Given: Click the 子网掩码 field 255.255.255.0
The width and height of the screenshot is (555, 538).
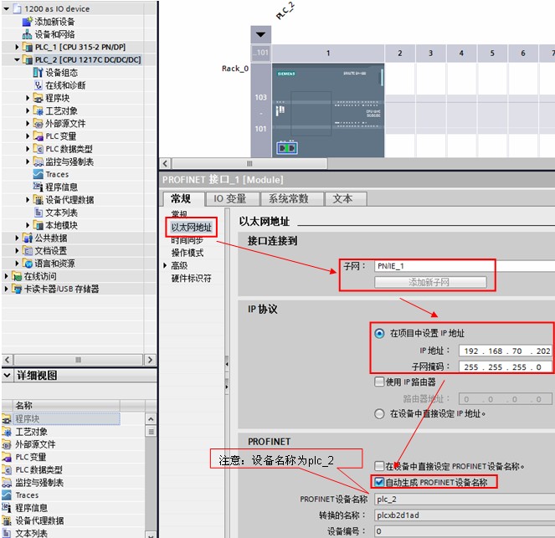Looking at the screenshot, I should [x=506, y=366].
